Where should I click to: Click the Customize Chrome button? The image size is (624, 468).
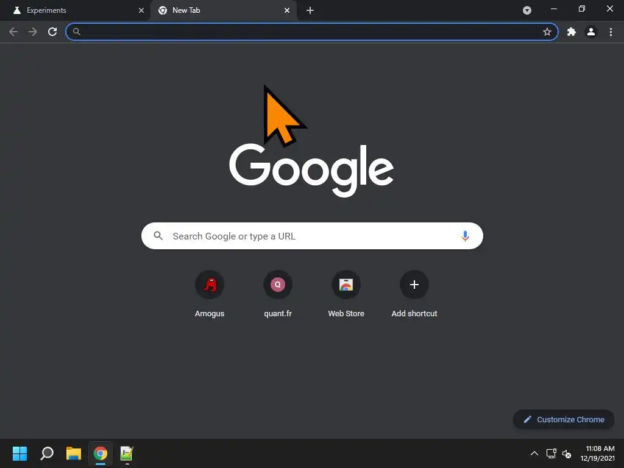tap(564, 419)
